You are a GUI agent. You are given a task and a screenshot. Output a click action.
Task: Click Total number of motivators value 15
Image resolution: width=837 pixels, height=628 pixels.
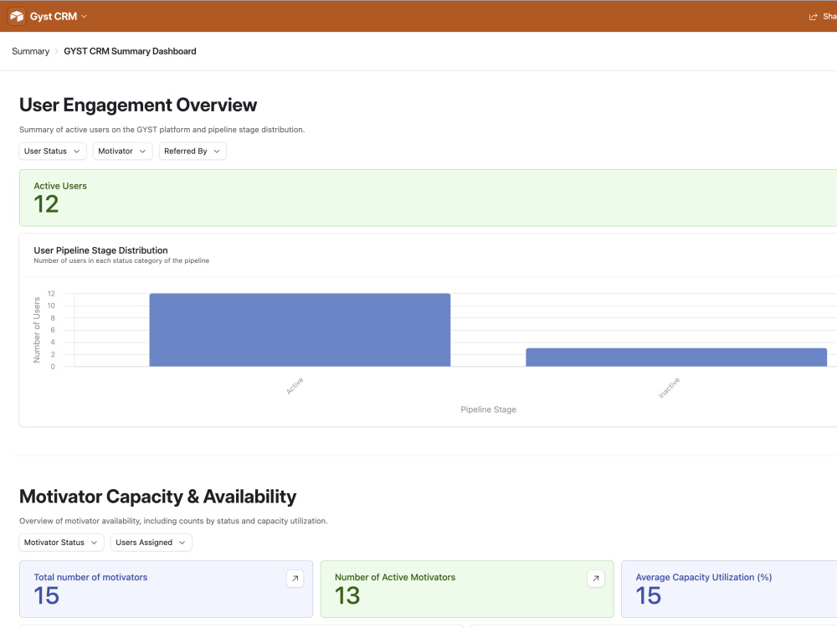pos(46,596)
